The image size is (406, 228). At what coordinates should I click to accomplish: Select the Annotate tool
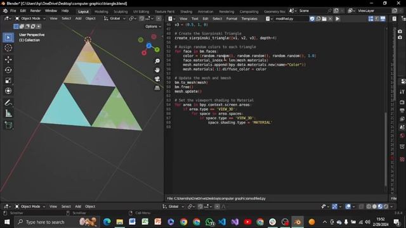click(x=8, y=103)
